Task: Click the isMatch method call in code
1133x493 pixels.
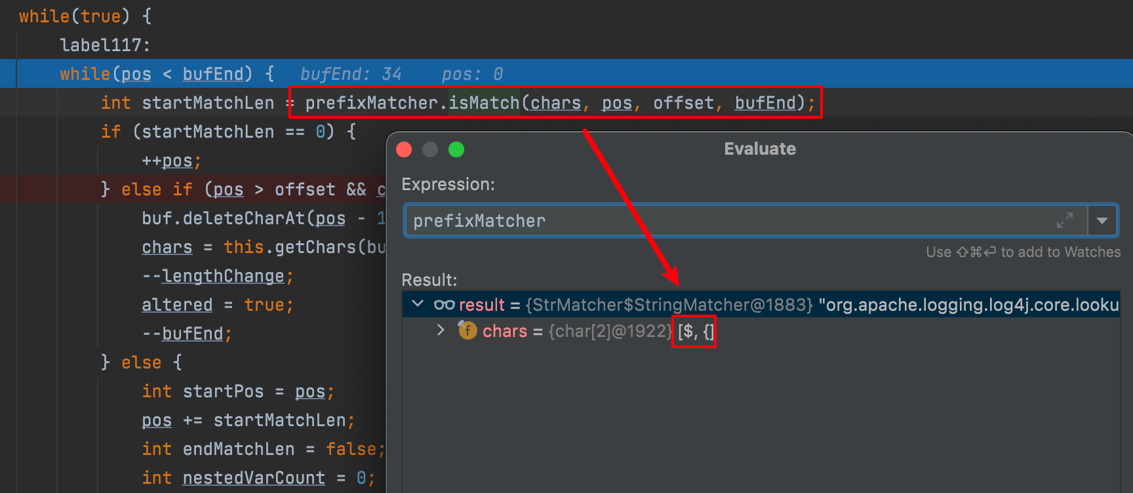Action: (484, 103)
